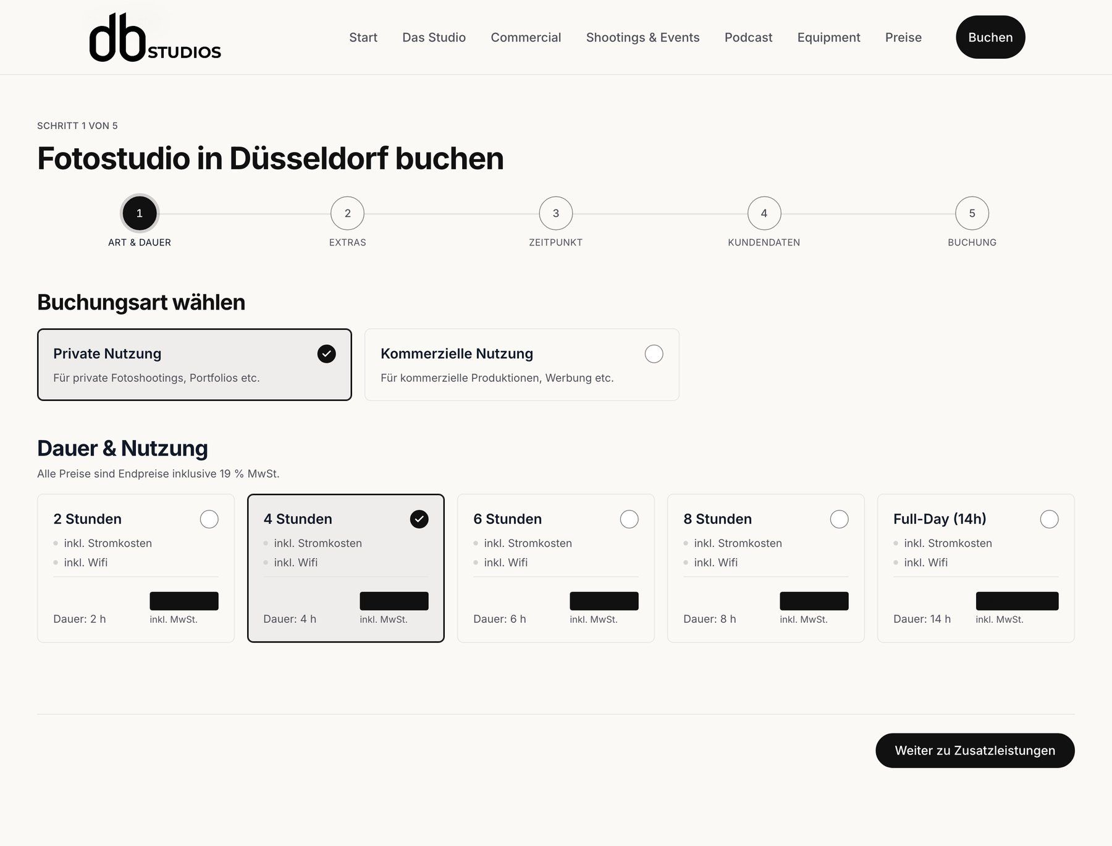Select the 2 Stunden radio circle
This screenshot has width=1112, height=846.
coord(209,519)
